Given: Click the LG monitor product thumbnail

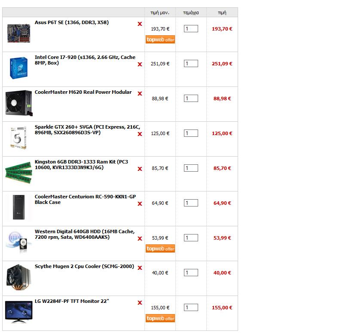Looking at the screenshot, I should click(18, 312).
